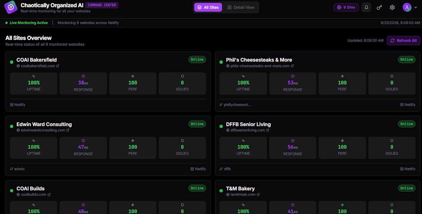Image resolution: width=422 pixels, height=214 pixels.
Task: Click the API key icon
Action: [379, 7]
